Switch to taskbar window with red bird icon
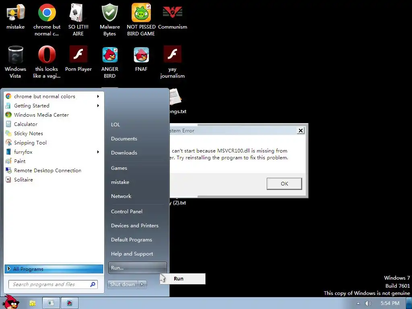412x309 pixels. pyautogui.click(x=69, y=303)
